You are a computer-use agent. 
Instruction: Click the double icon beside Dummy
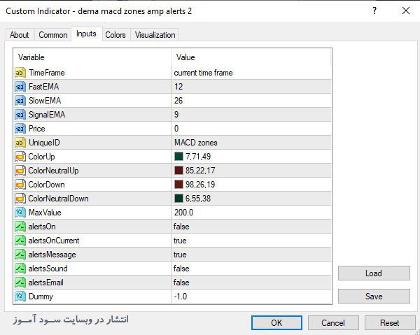click(x=20, y=297)
